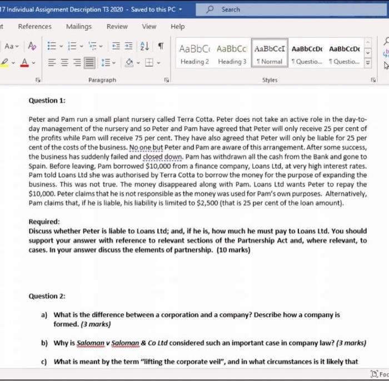Open the Mailings tab

[x=79, y=27]
